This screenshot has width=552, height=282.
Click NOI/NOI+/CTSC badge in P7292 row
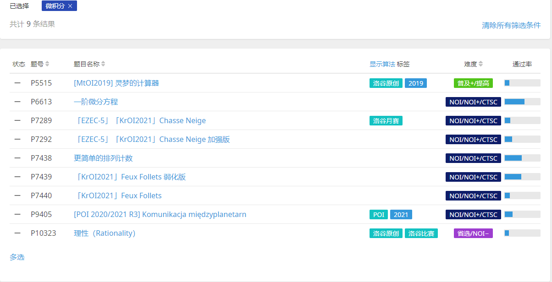(473, 140)
